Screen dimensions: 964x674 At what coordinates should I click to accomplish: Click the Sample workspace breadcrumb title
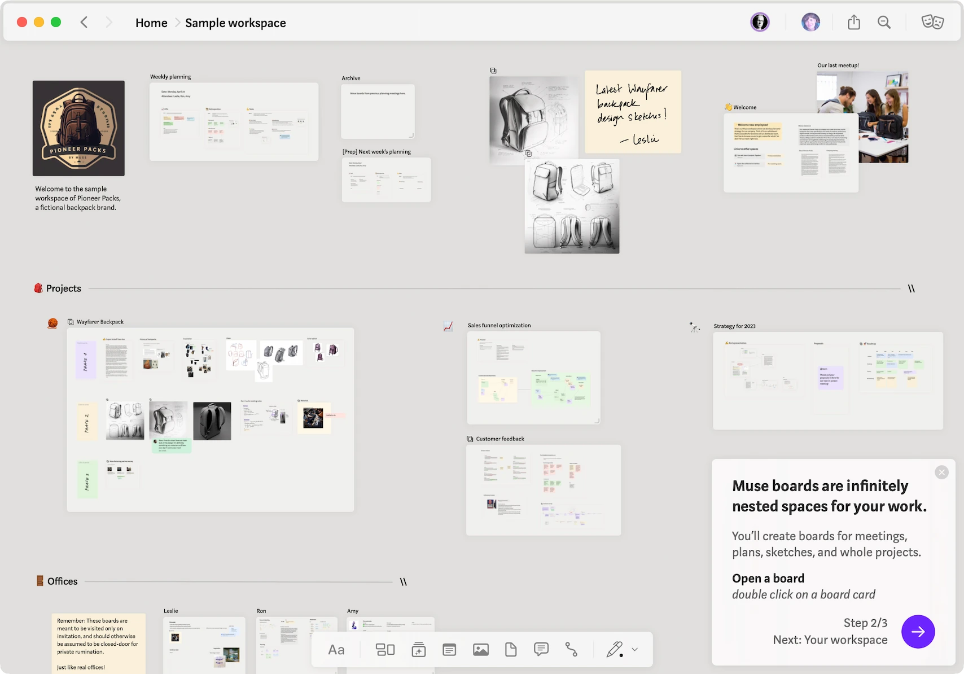coord(235,23)
